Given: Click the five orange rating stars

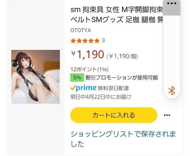Looking at the screenshot, I should (85, 41).
